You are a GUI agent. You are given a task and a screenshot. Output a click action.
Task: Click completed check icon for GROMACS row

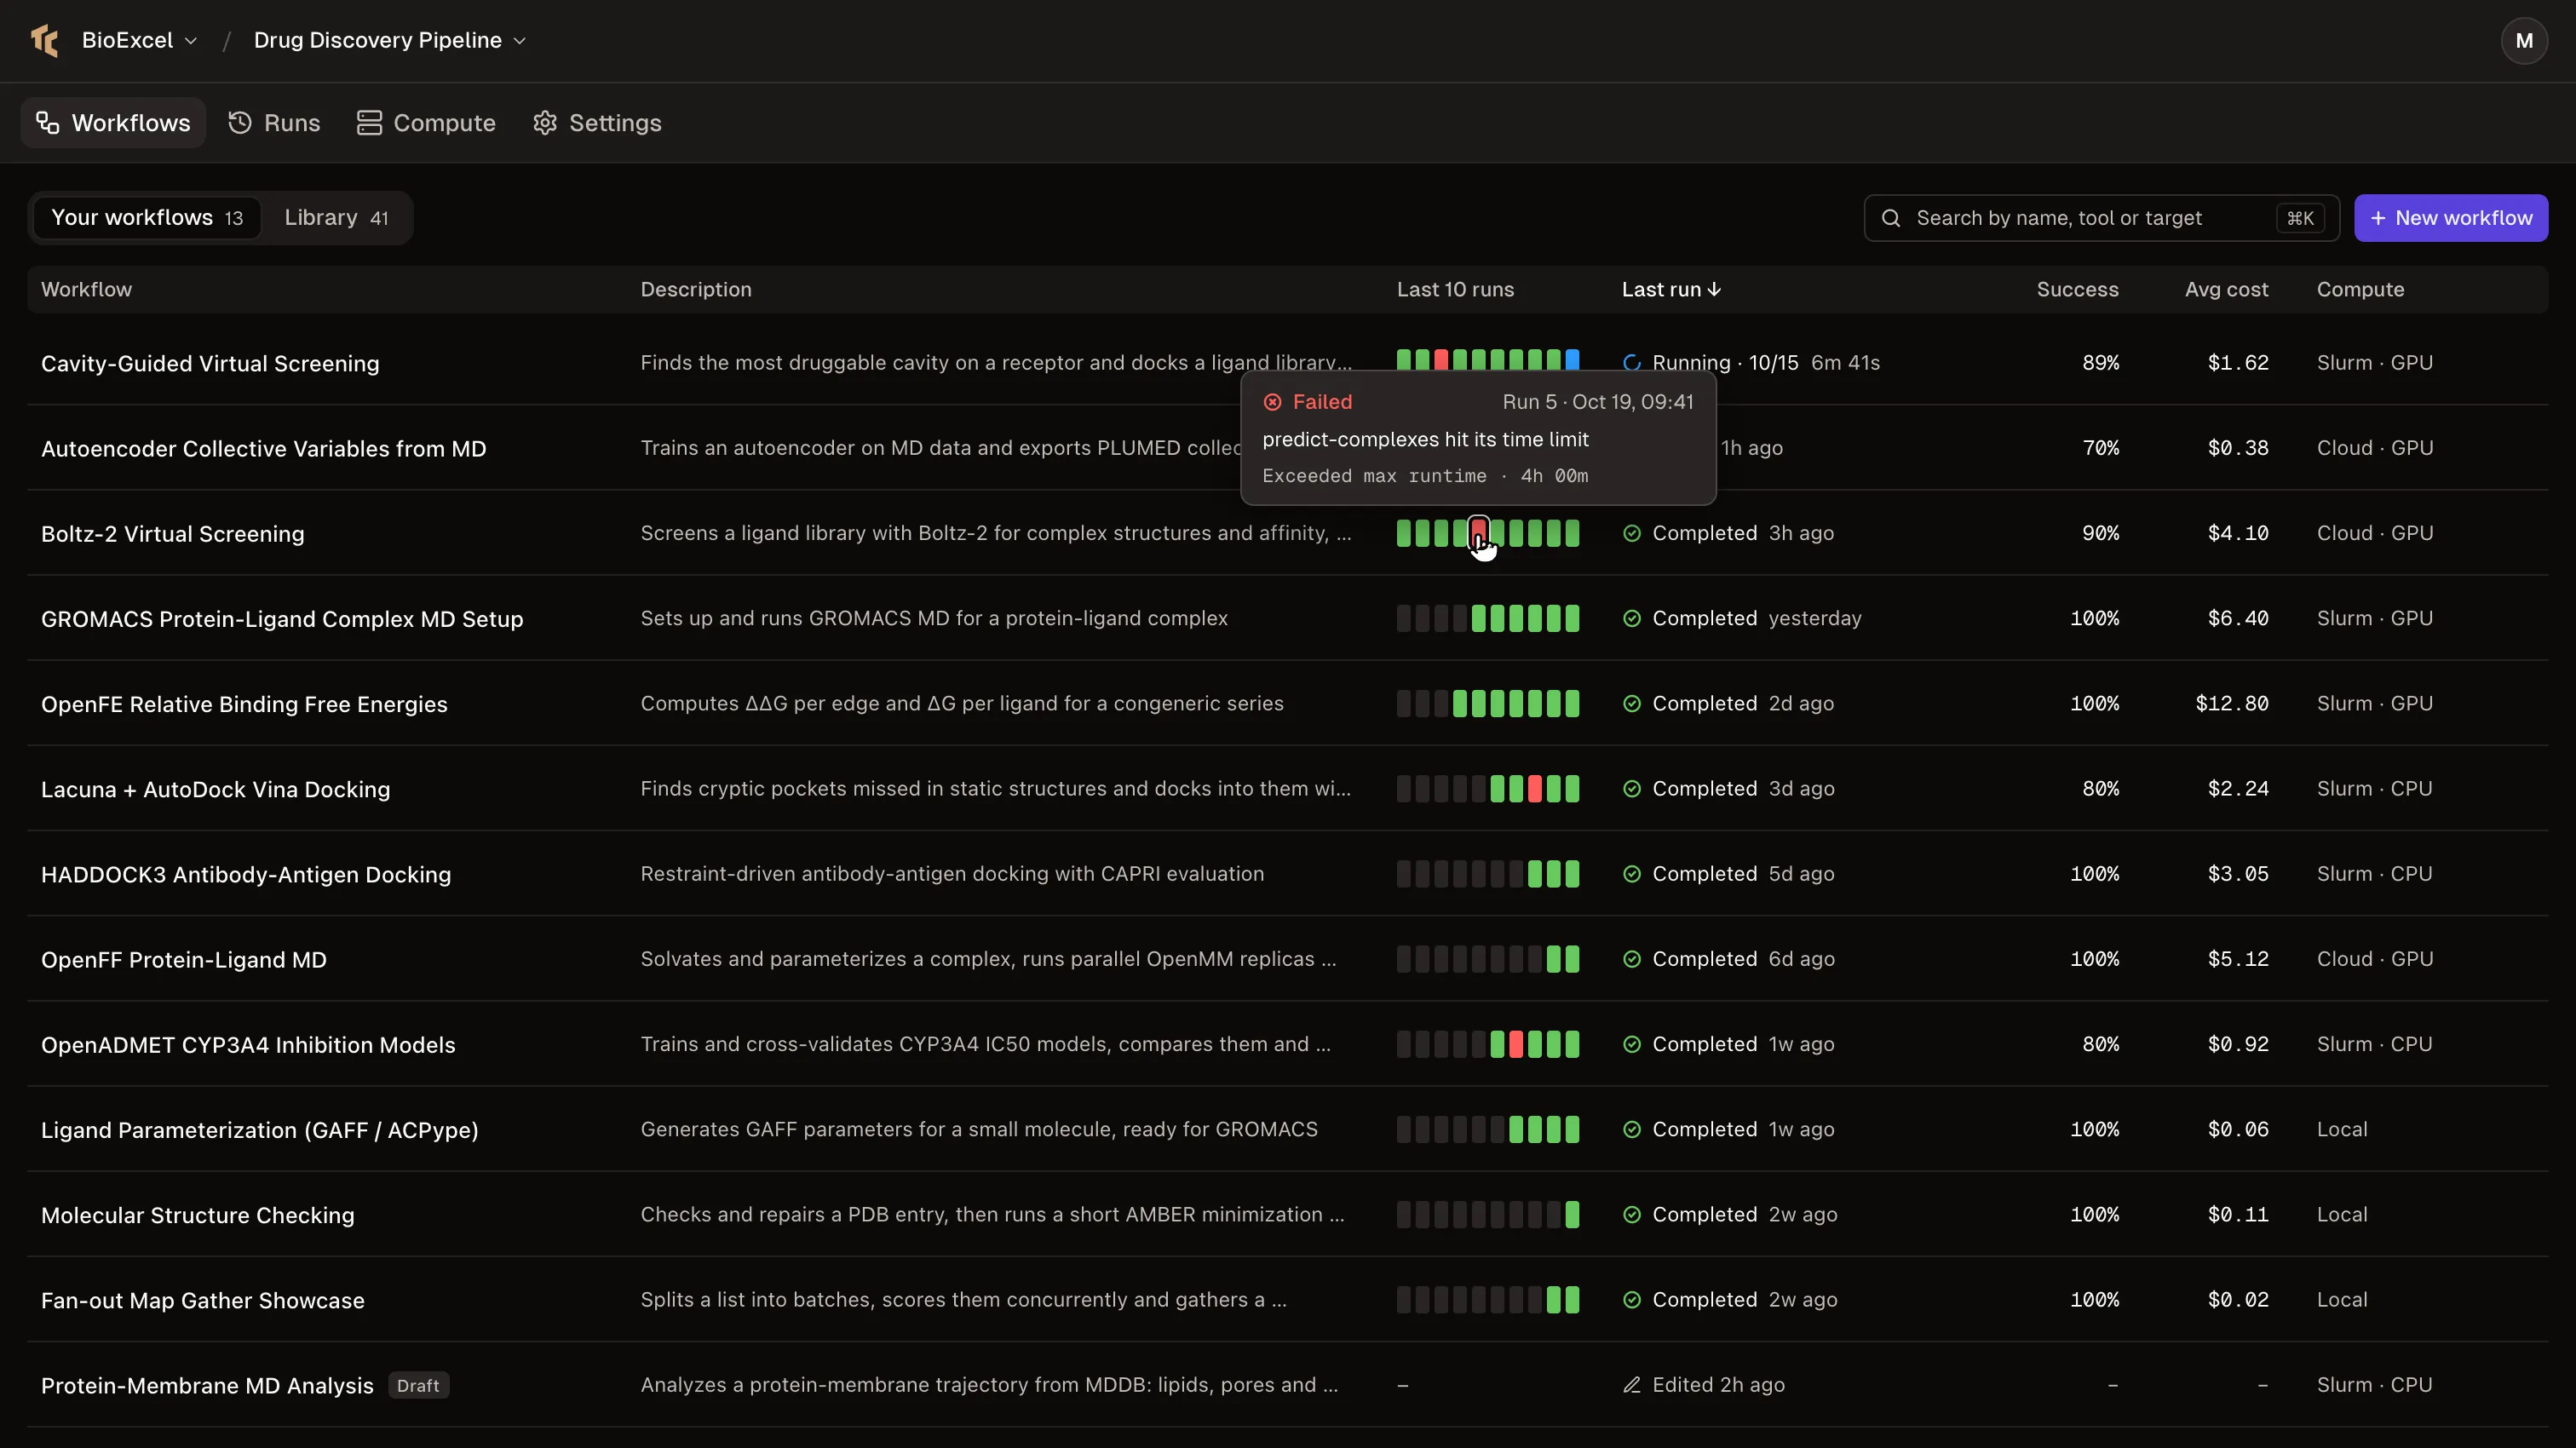[x=1632, y=619]
